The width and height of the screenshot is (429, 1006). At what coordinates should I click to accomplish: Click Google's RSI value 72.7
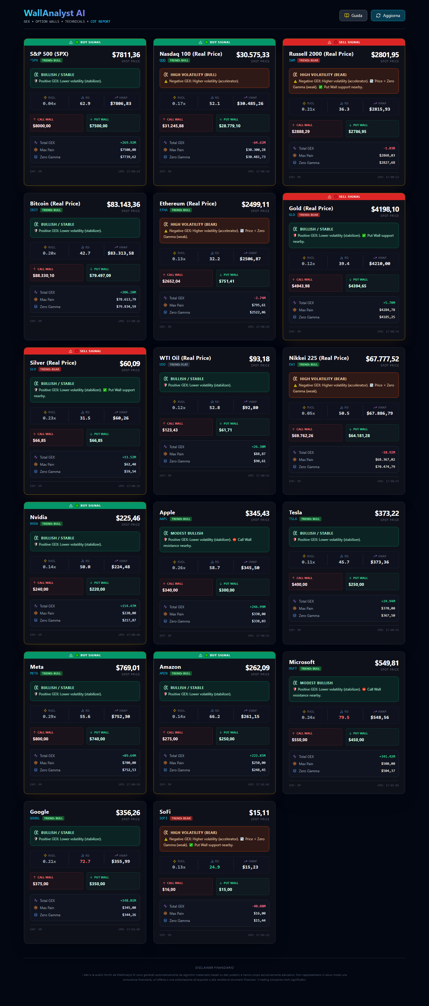(x=85, y=861)
